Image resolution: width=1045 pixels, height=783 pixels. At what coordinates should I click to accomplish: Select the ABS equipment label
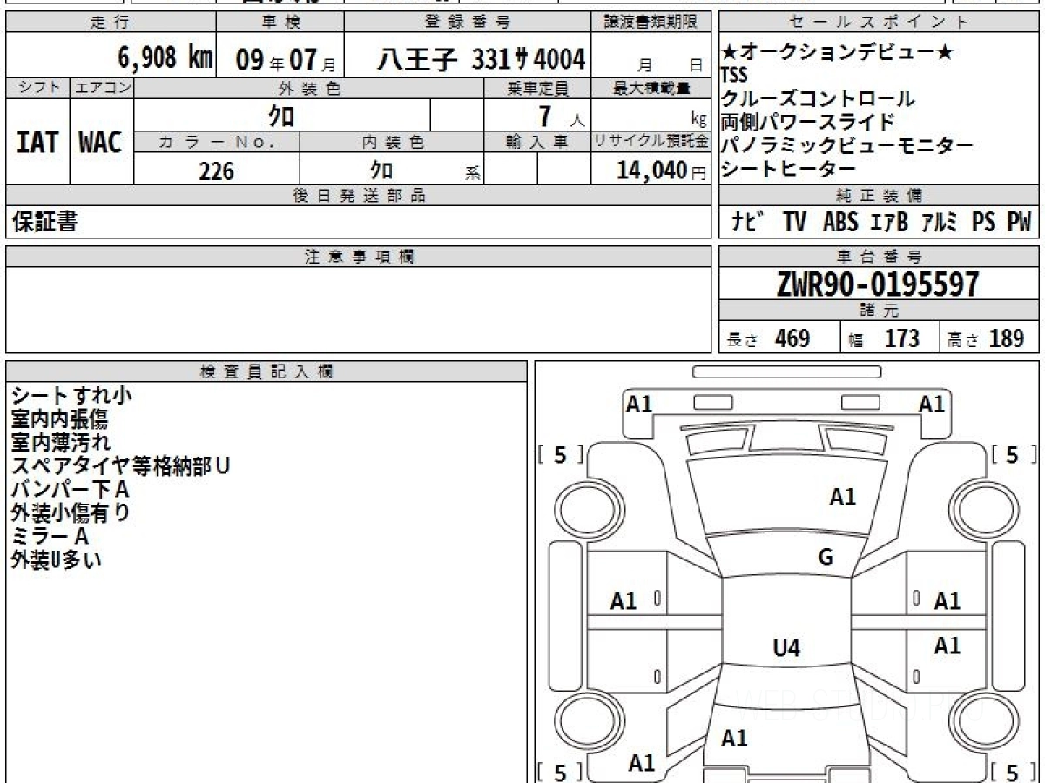coord(840,222)
